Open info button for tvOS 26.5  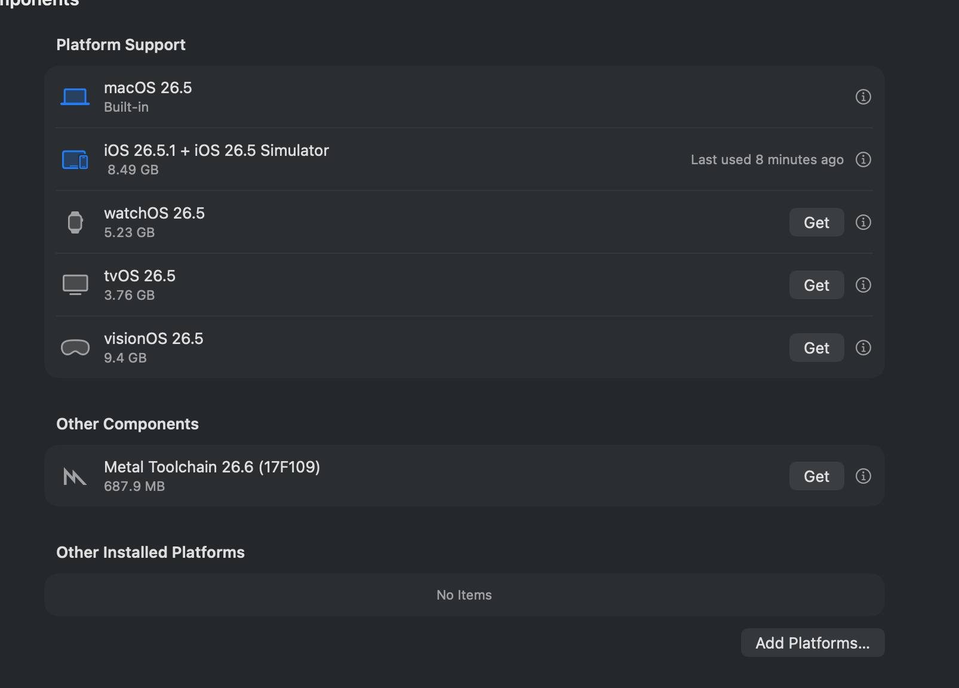[x=863, y=285]
